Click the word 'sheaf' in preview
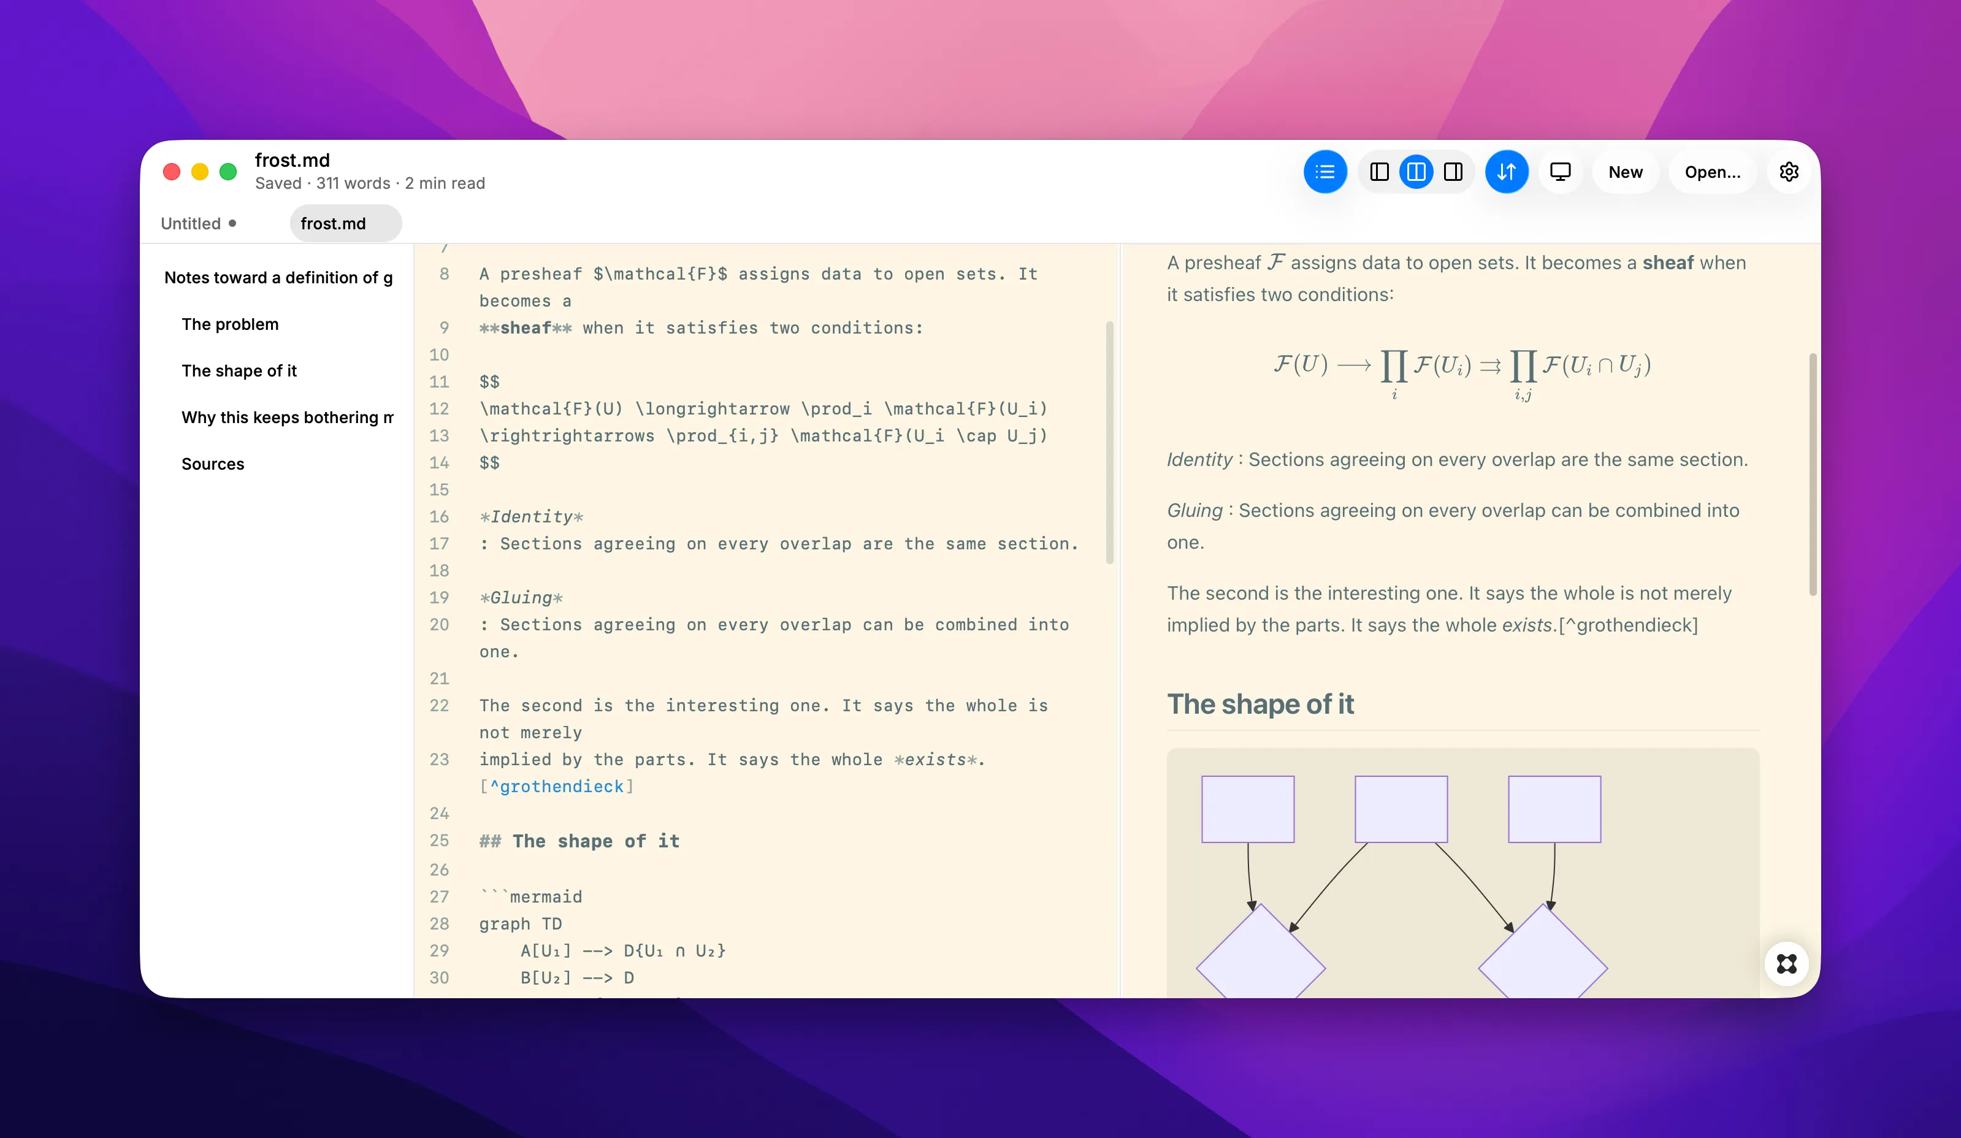The image size is (1961, 1138). coord(1668,263)
